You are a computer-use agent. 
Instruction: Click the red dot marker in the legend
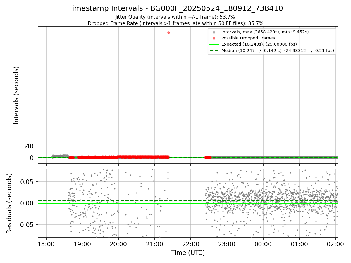coord(214,38)
